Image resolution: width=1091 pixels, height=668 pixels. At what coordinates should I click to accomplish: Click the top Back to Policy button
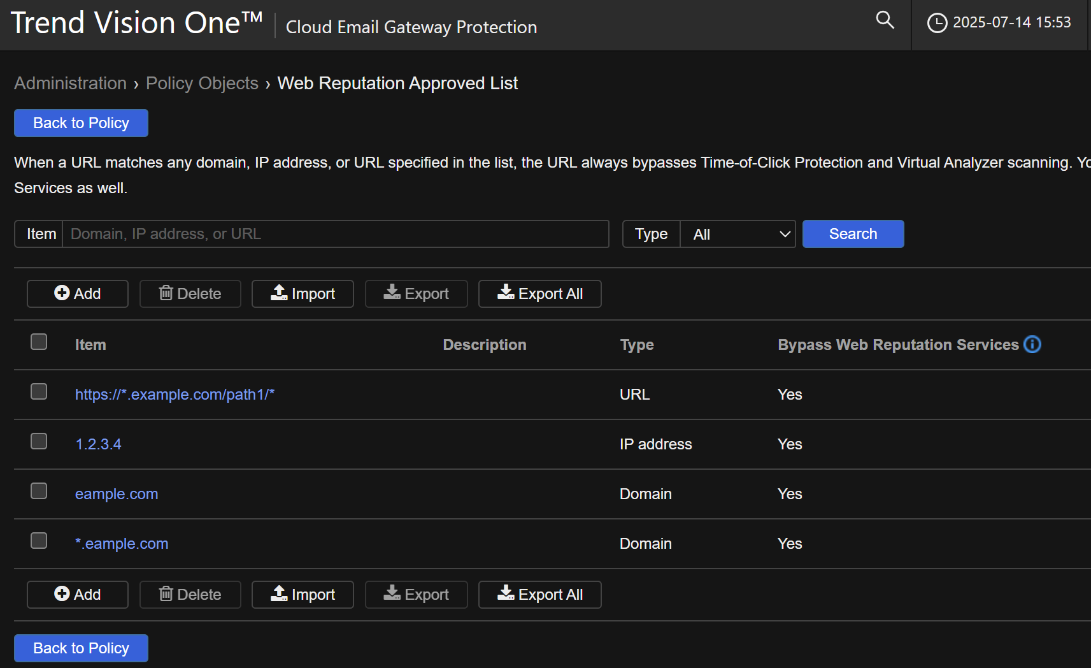[81, 123]
